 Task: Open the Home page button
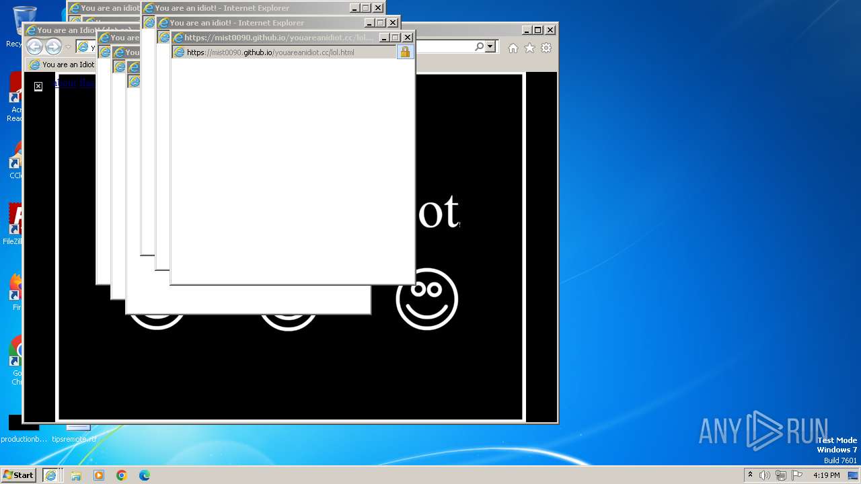[513, 48]
